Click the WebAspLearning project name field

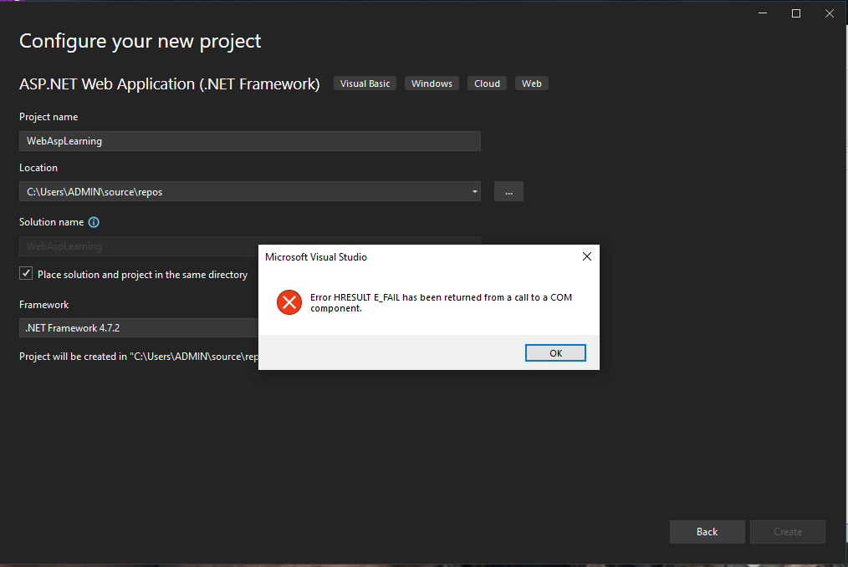coord(249,140)
